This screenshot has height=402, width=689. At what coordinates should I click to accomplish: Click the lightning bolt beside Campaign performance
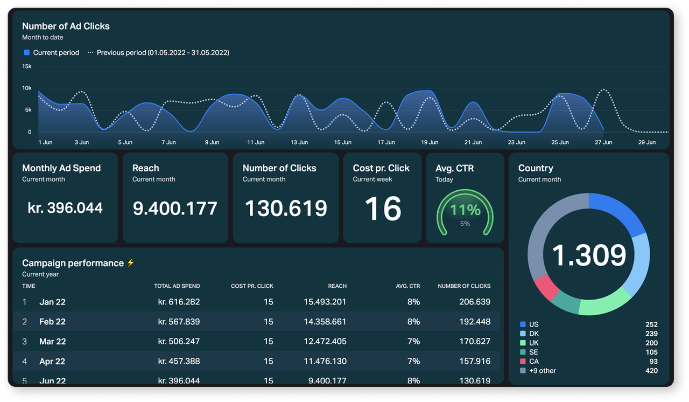[x=131, y=262]
